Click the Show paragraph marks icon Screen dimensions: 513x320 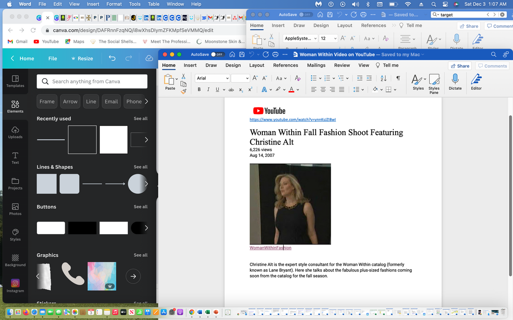point(398,78)
